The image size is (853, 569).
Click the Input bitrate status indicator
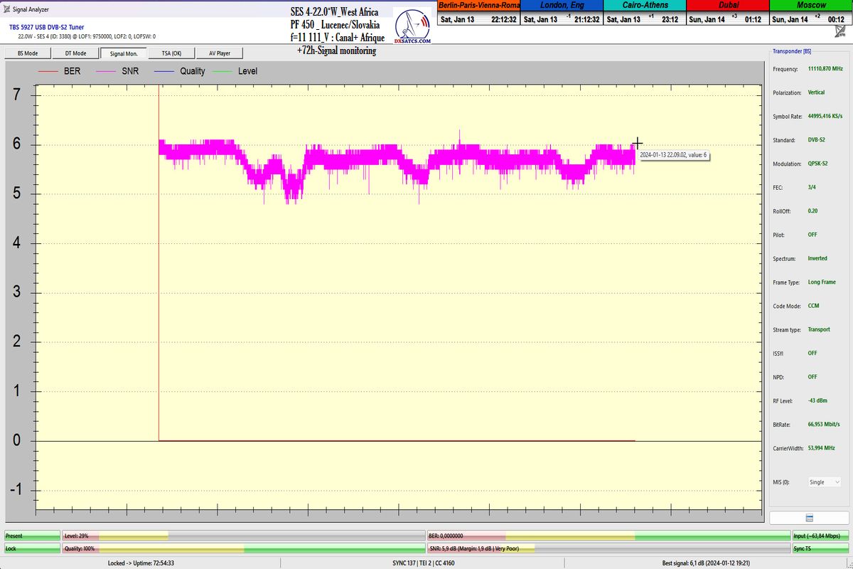tap(820, 536)
